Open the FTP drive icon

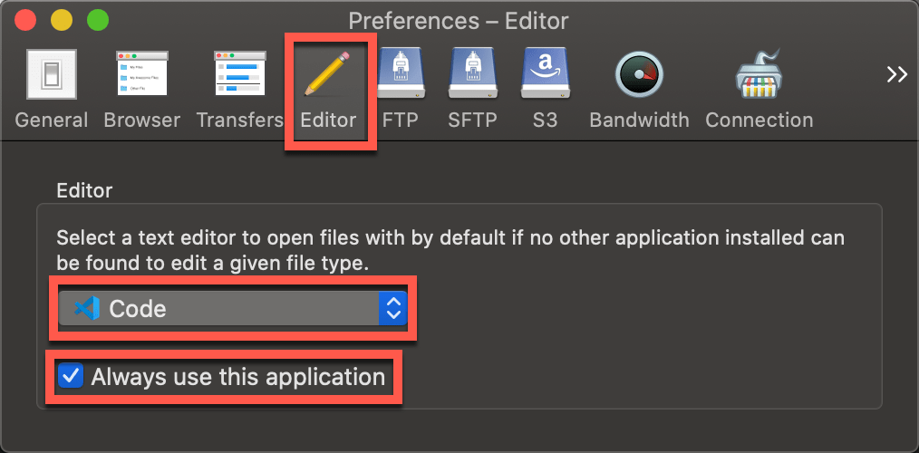point(400,74)
